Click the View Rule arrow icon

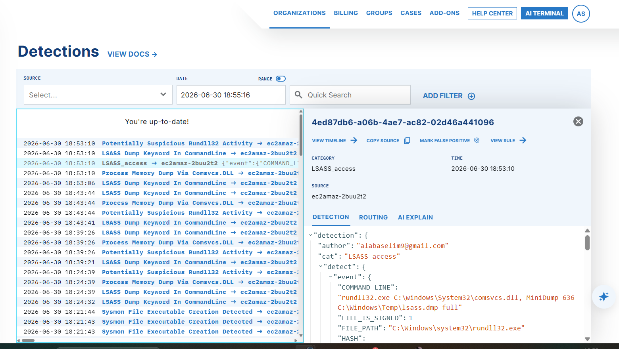click(x=523, y=140)
